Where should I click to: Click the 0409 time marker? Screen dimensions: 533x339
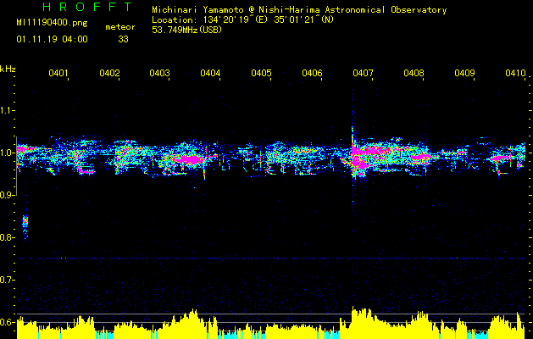point(464,73)
